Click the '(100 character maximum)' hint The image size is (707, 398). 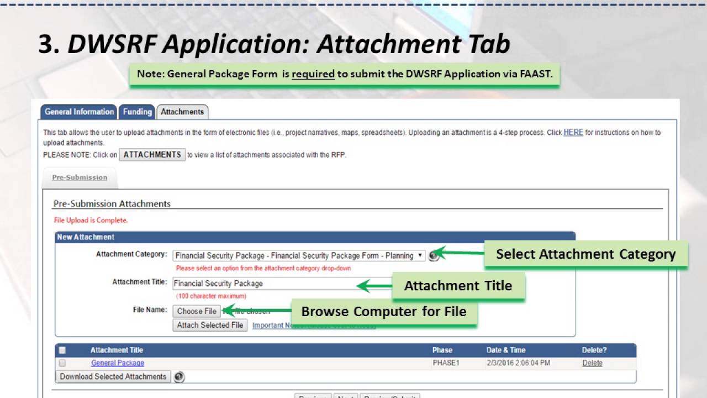(212, 296)
